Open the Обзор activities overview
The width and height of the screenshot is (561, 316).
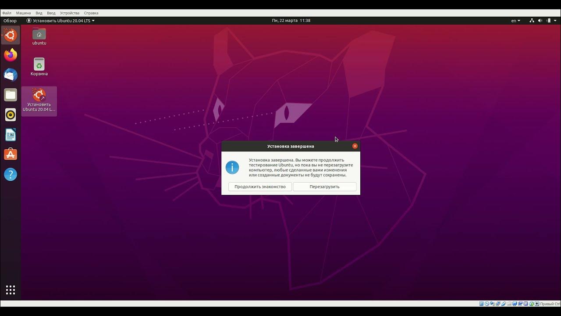pos(10,21)
